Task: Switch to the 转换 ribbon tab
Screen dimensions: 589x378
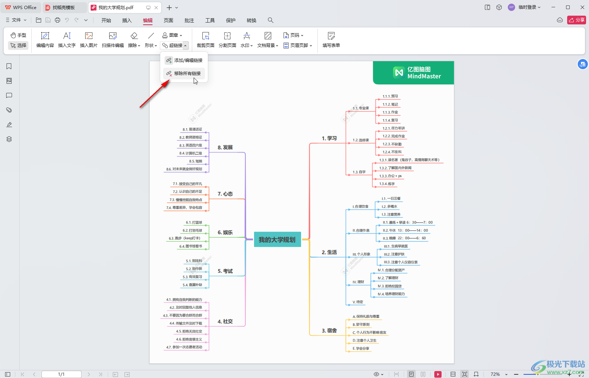Action: pos(252,20)
